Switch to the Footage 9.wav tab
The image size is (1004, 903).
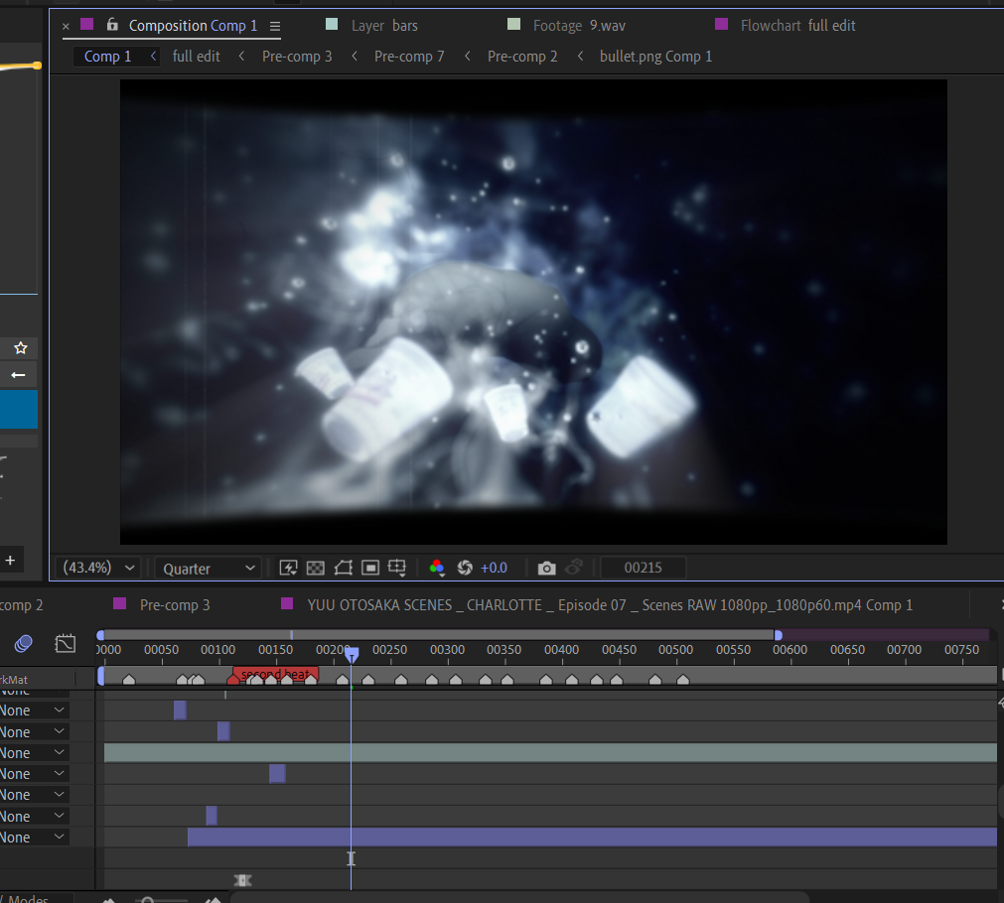[591, 25]
